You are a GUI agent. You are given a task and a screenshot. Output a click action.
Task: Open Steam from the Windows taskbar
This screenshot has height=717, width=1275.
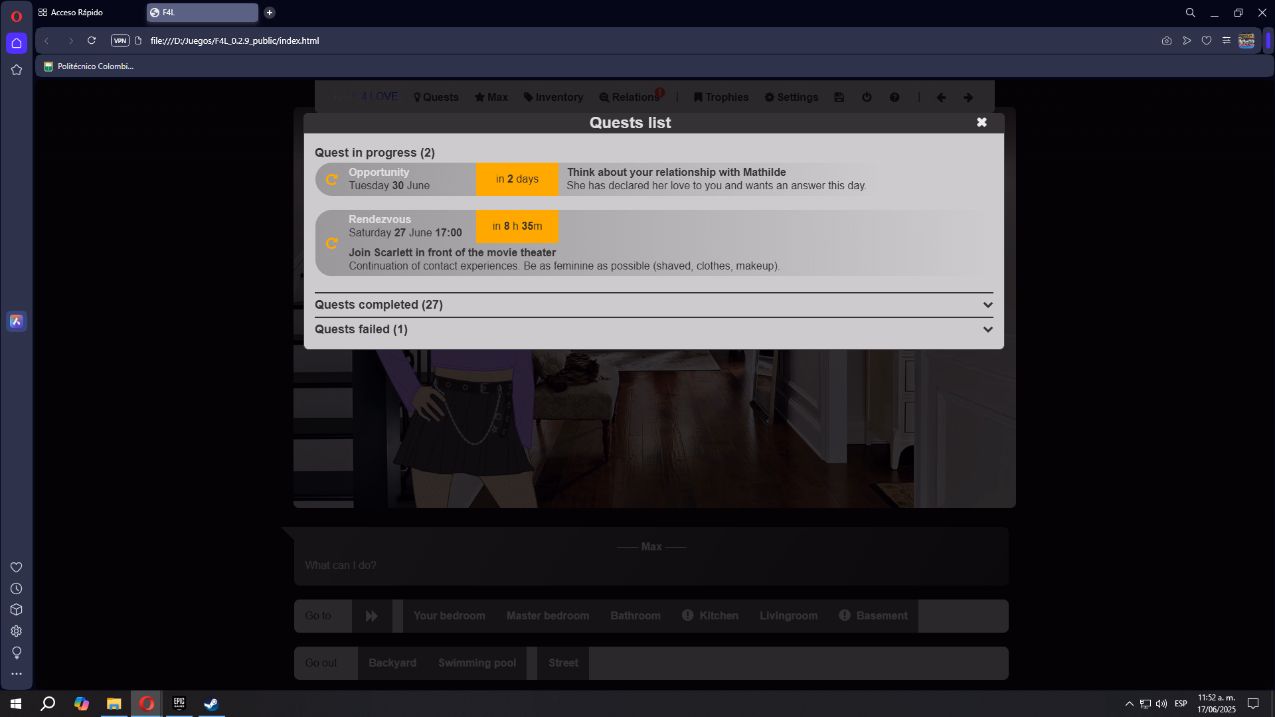coord(211,704)
